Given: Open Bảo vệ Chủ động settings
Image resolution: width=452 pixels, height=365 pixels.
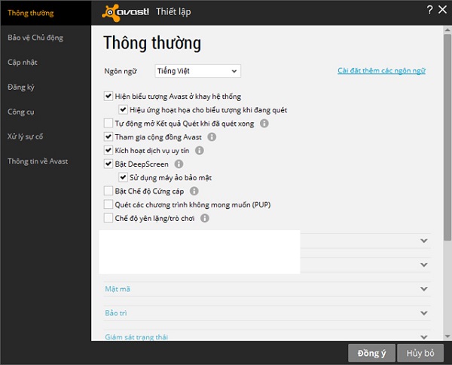Looking at the screenshot, I should point(35,38).
